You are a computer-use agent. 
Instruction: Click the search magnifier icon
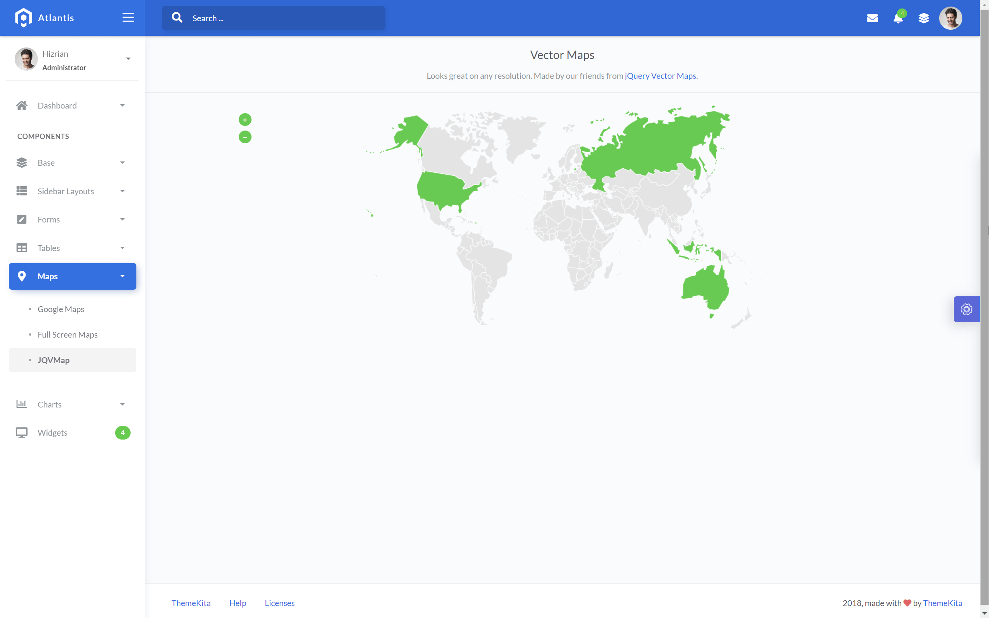point(177,18)
